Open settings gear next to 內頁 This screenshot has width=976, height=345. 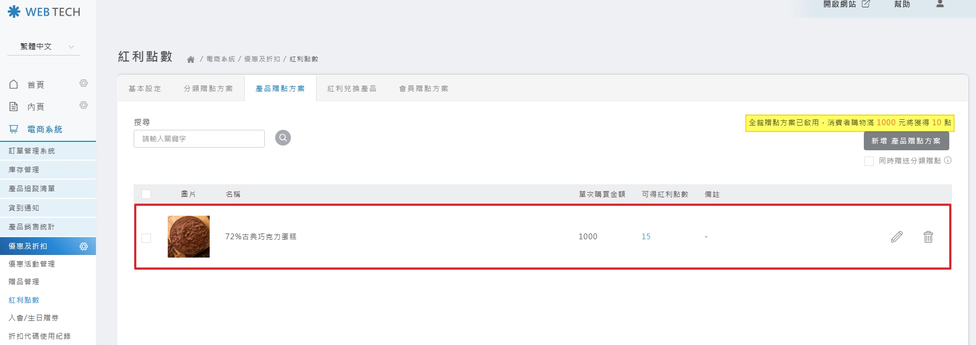click(x=83, y=105)
